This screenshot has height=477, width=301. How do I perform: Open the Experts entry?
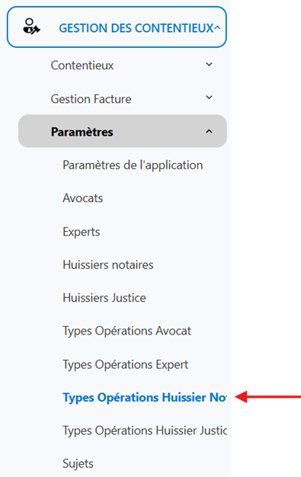(x=82, y=232)
